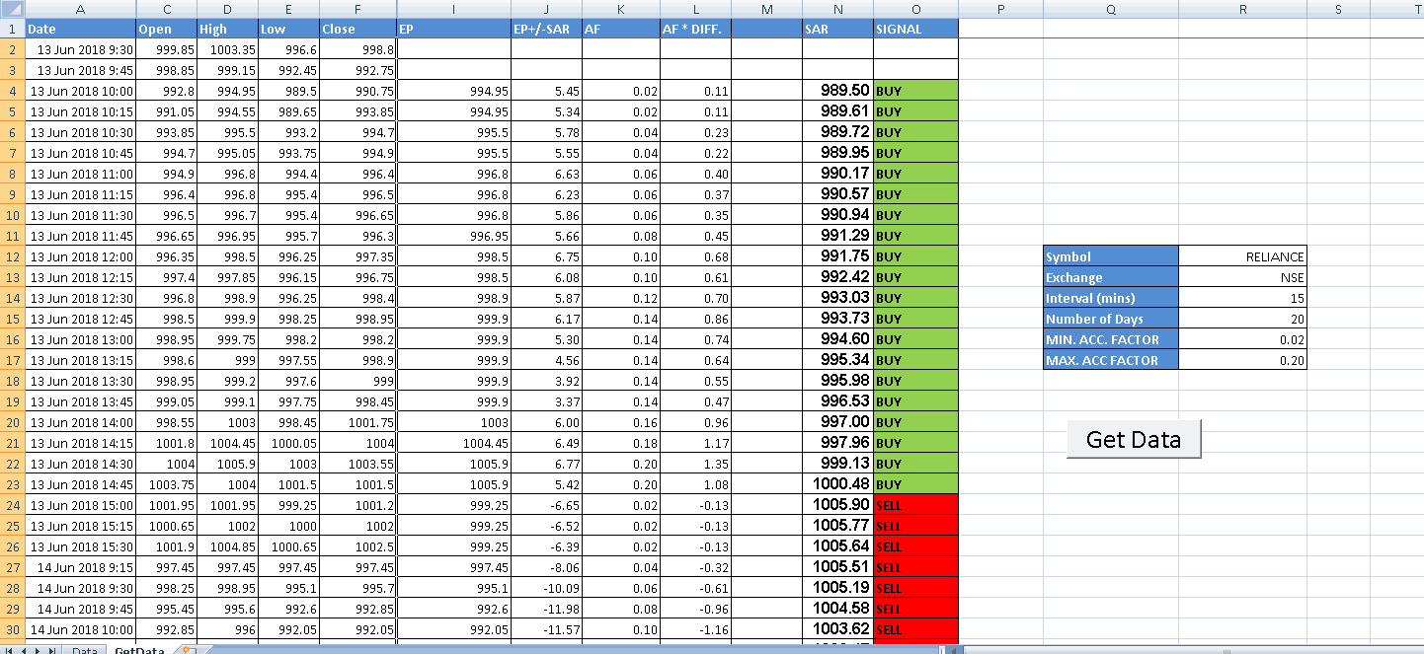Select row 12 header
The width and height of the screenshot is (1424, 654).
pos(11,256)
